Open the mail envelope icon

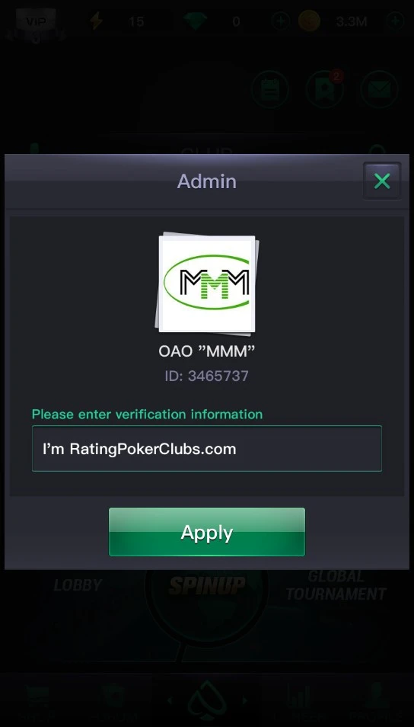(x=379, y=89)
